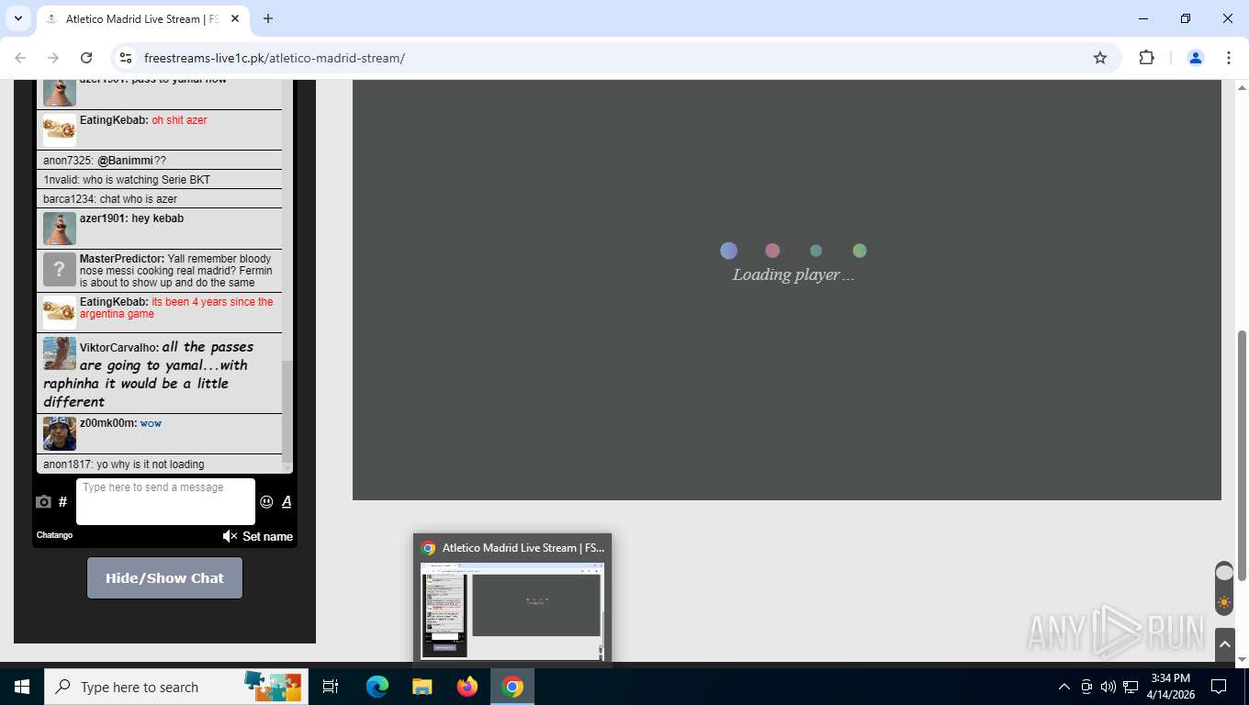Click MasterPredictor question mark avatar
This screenshot has height=705, width=1249.
pos(60,270)
